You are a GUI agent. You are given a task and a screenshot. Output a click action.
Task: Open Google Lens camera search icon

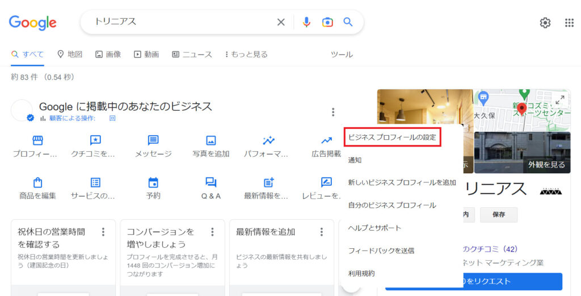327,22
